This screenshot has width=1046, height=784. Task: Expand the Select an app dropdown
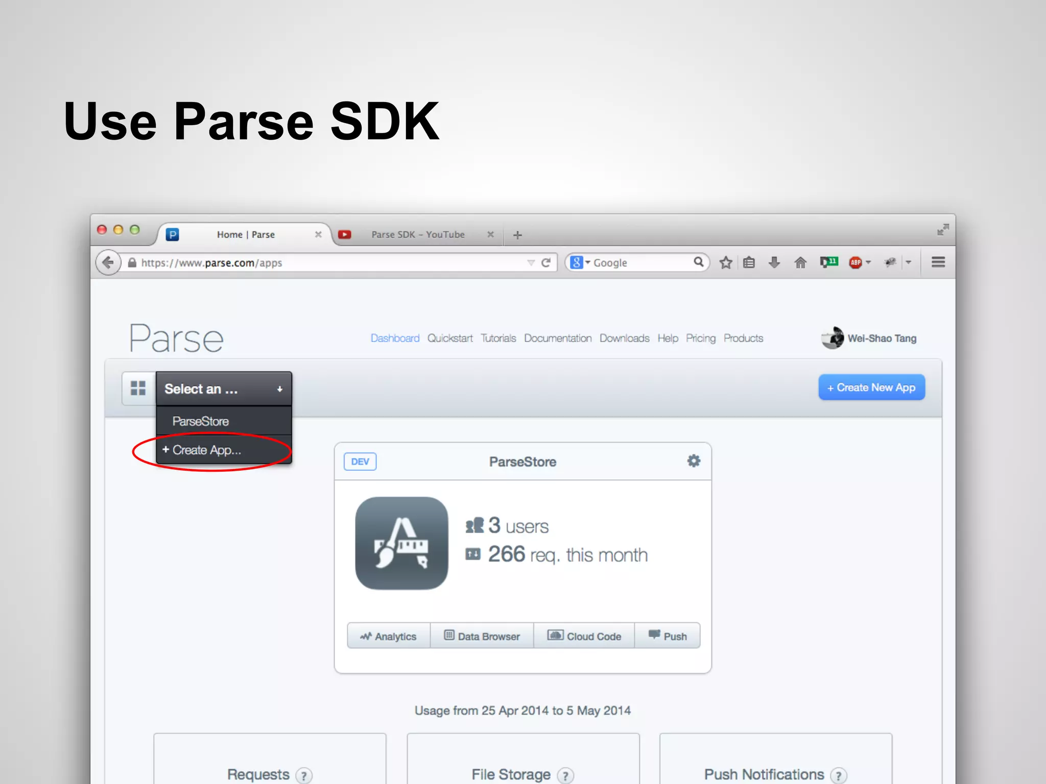pyautogui.click(x=224, y=389)
